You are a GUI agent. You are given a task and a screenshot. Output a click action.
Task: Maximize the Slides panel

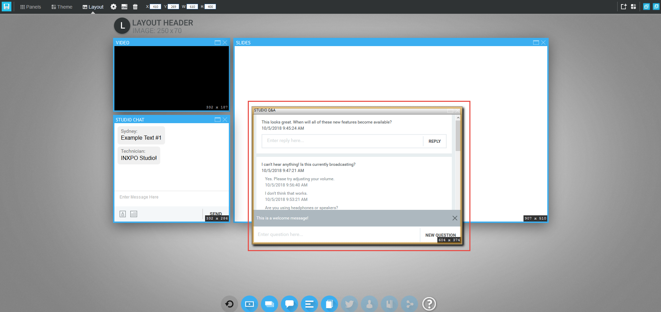(536, 42)
